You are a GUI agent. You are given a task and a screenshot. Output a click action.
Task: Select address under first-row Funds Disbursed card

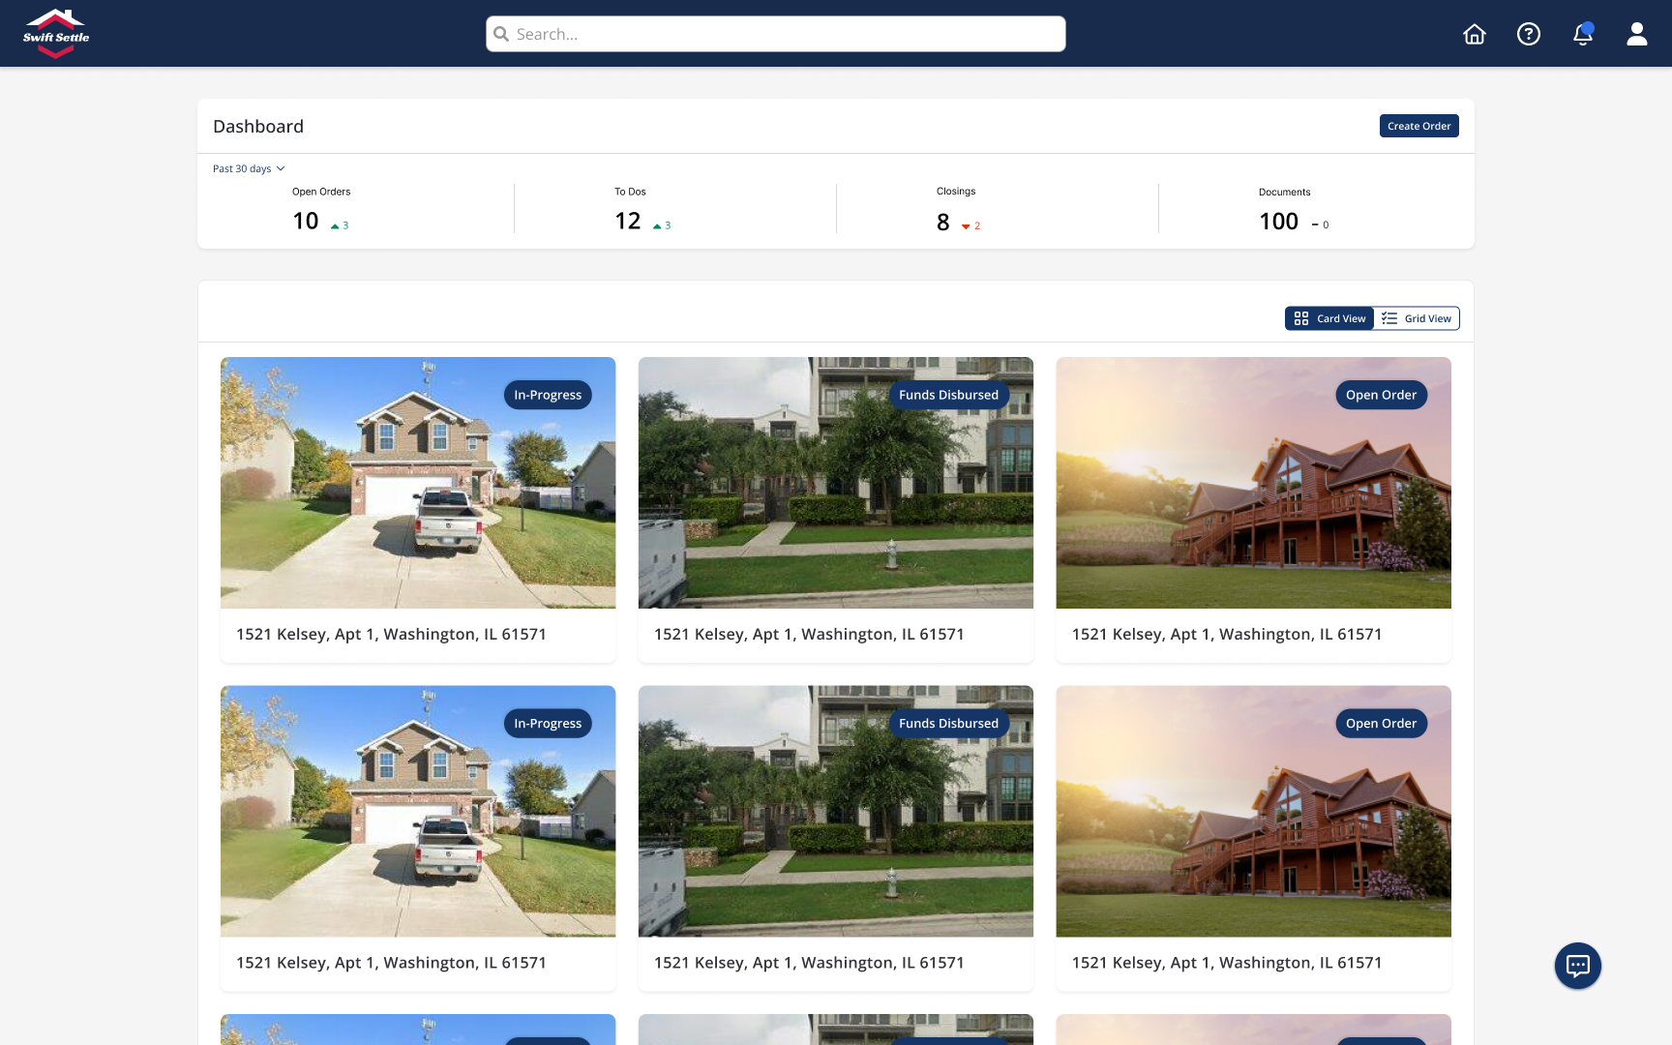809,635
